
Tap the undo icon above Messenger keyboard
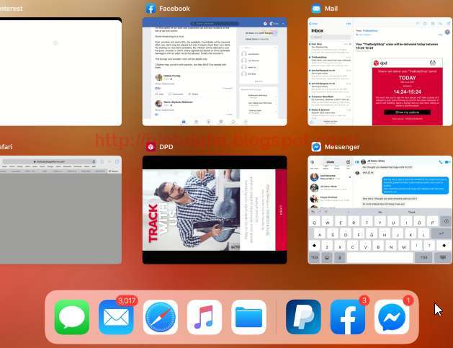click(x=313, y=212)
